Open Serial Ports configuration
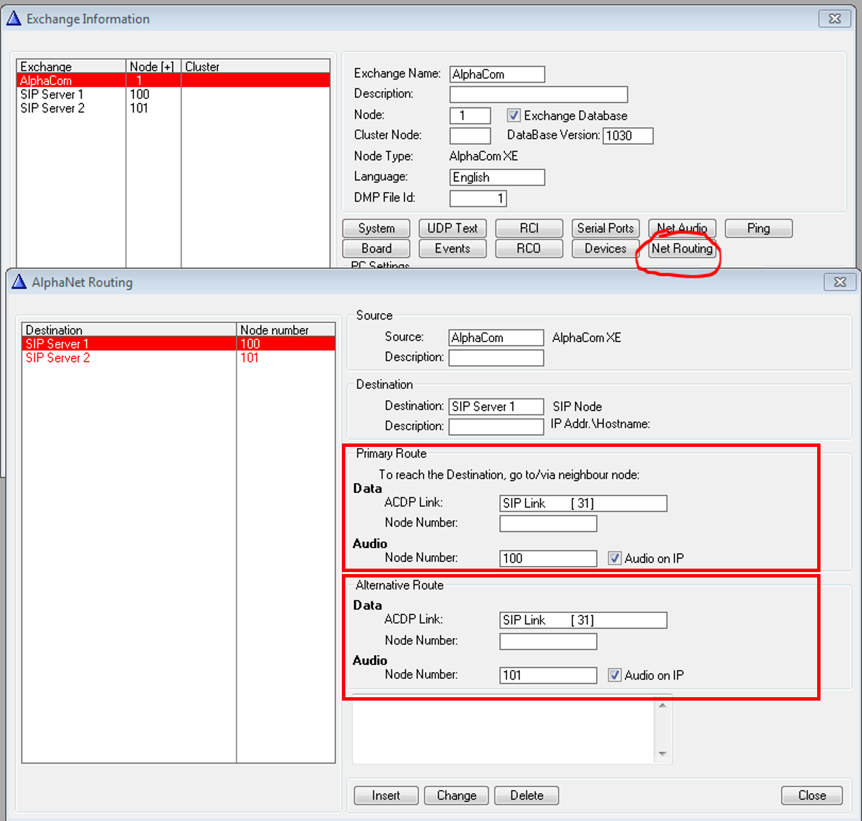 click(605, 229)
